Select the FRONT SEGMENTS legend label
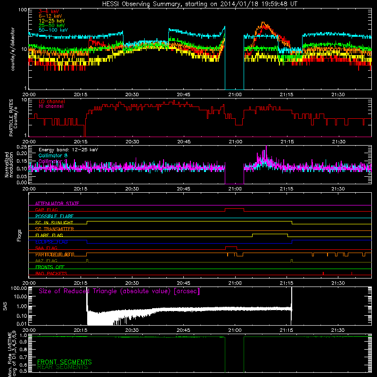 point(65,362)
